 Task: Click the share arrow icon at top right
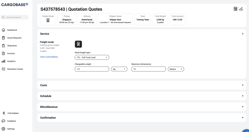point(241,9)
